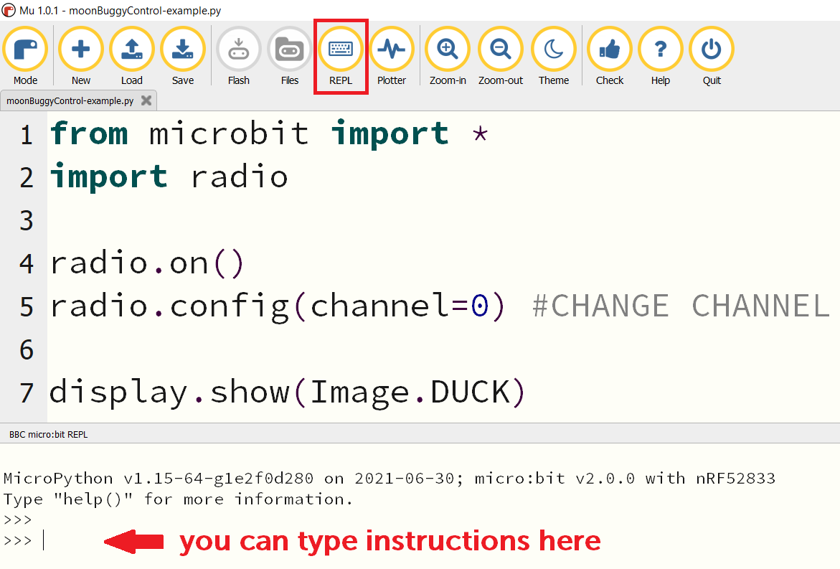Zoom-out the editor text
840x569 pixels.
pos(501,56)
